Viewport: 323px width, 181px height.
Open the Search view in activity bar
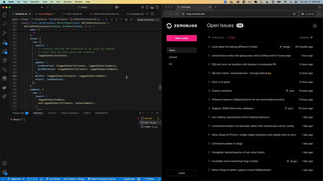(x=5, y=24)
